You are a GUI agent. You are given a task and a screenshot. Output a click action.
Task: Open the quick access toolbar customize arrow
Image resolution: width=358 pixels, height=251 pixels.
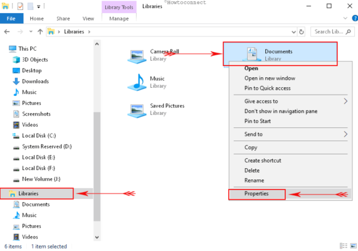39,7
